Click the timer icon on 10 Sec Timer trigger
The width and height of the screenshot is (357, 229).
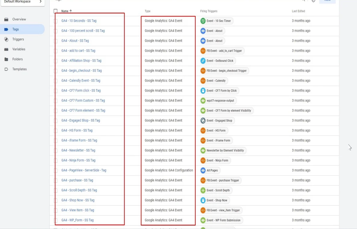pyautogui.click(x=203, y=21)
